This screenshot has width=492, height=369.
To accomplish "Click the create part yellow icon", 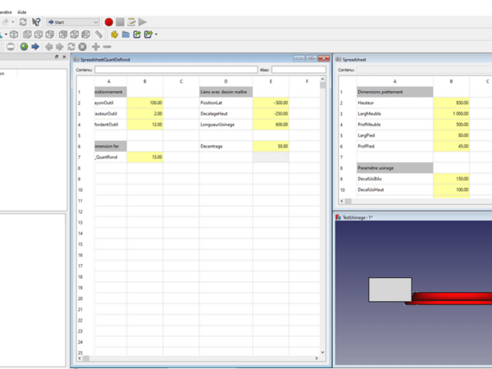I will pos(115,34).
